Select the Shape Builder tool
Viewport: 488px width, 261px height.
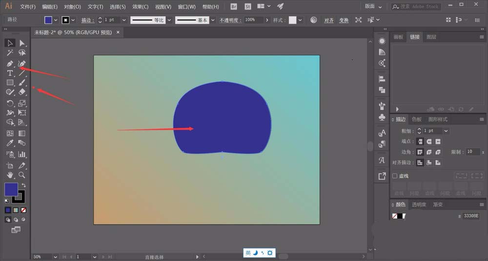10,122
